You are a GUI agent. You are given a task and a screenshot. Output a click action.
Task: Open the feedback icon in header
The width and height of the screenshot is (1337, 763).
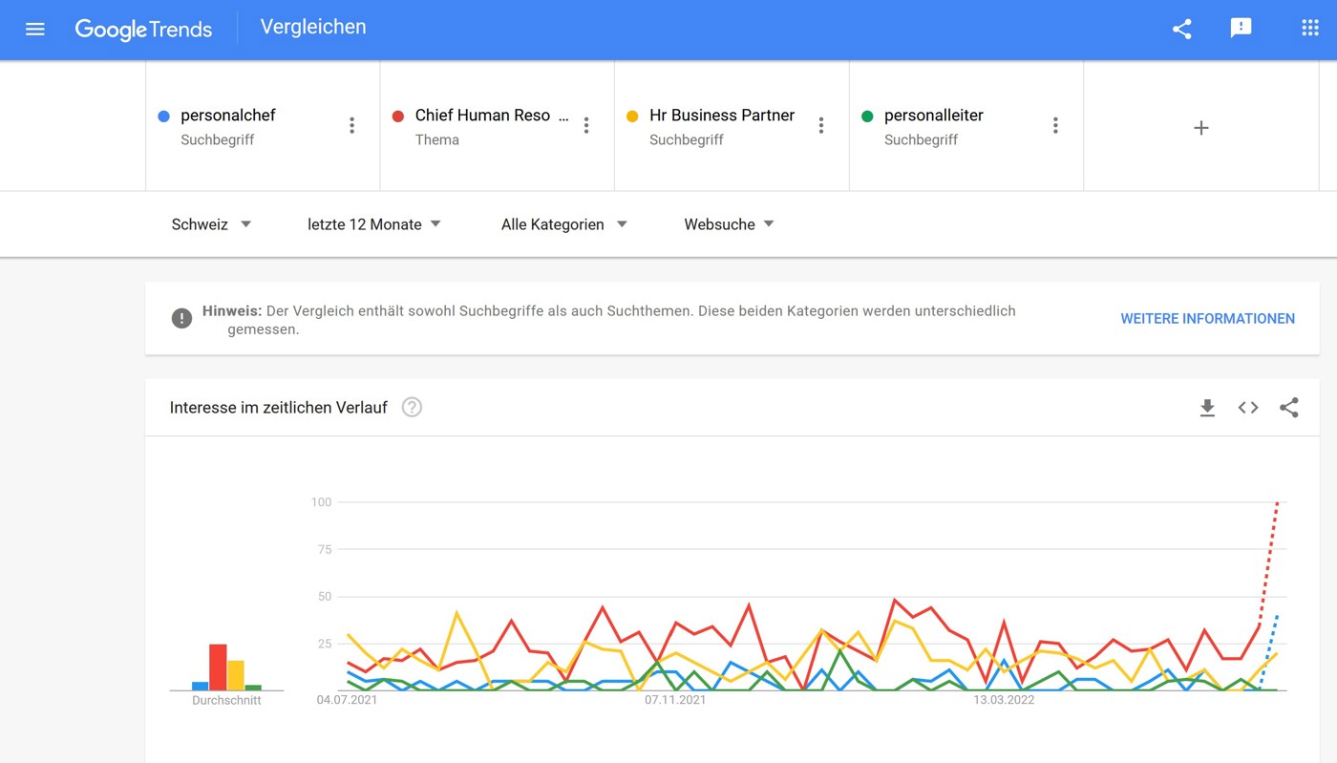[x=1241, y=29]
